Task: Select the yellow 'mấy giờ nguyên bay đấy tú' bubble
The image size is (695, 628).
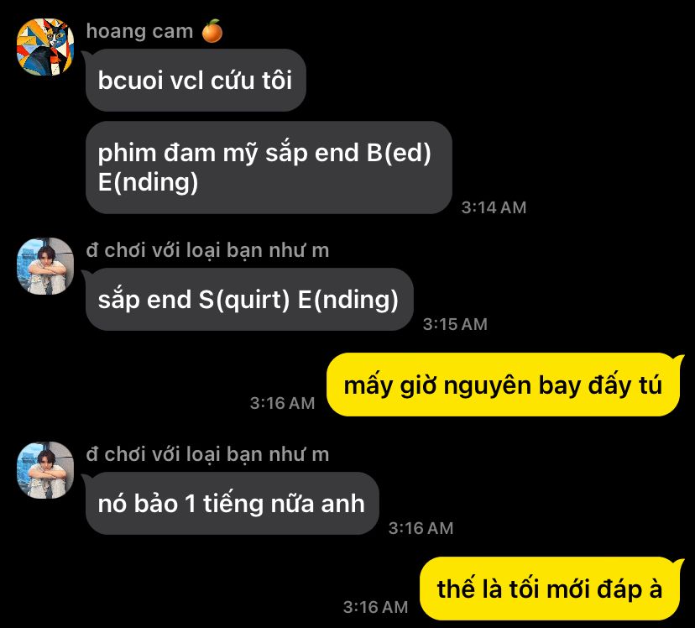Action: pos(503,385)
